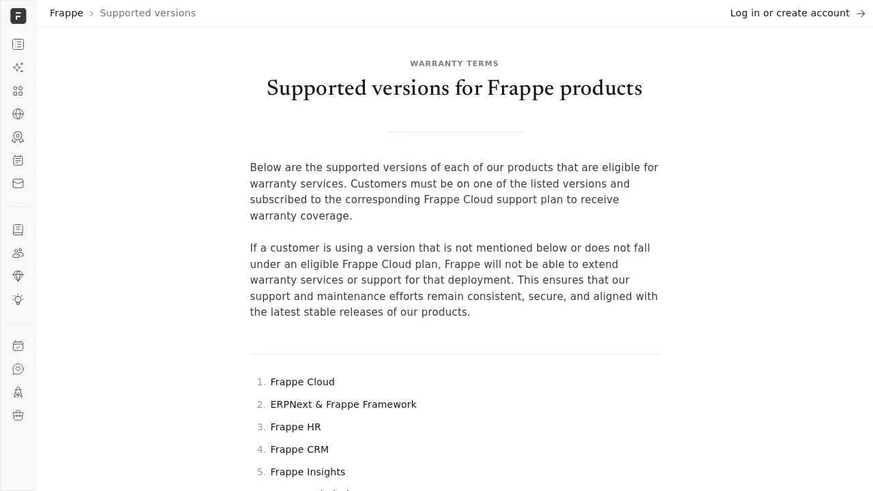This screenshot has height=491, width=873.
Task: Click the diamond gem icon
Action: click(x=18, y=276)
